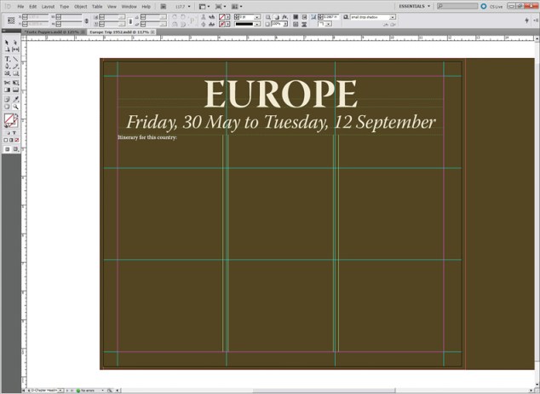540x394 pixels.
Task: Select the Rectangle Frame tool
Action: click(x=7, y=74)
